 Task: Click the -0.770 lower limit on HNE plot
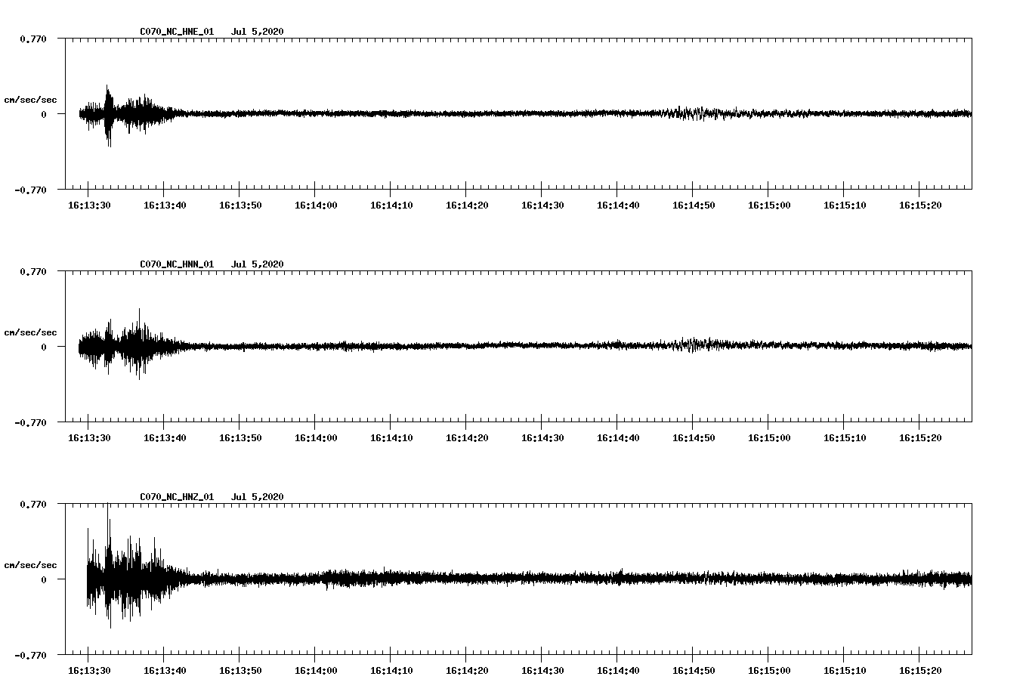coord(30,190)
